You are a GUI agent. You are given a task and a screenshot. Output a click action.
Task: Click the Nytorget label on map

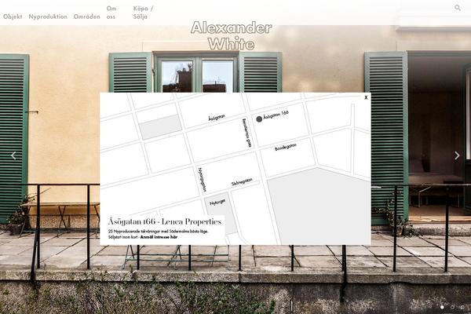[x=217, y=203]
